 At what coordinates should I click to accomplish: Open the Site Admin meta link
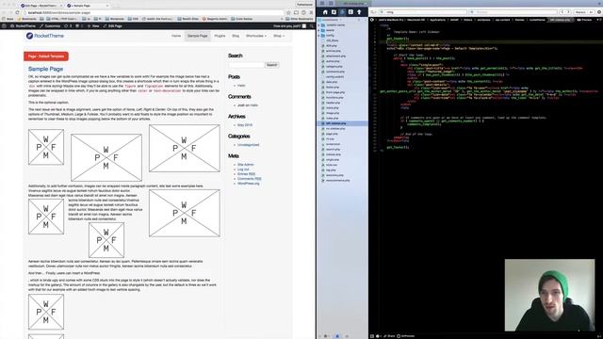point(245,165)
